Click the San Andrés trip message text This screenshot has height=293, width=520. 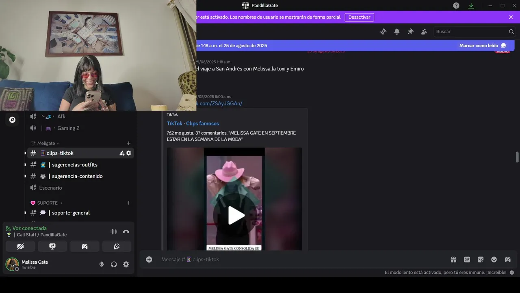(250, 69)
